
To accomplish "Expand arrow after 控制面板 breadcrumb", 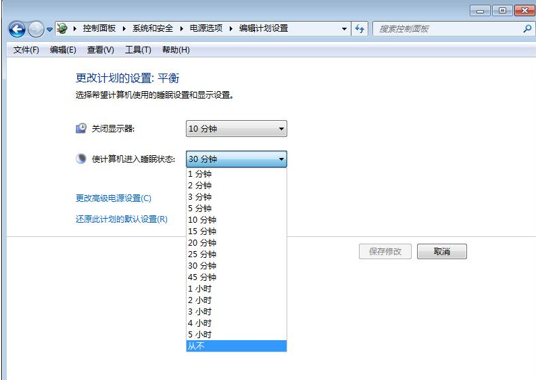I will click(124, 28).
